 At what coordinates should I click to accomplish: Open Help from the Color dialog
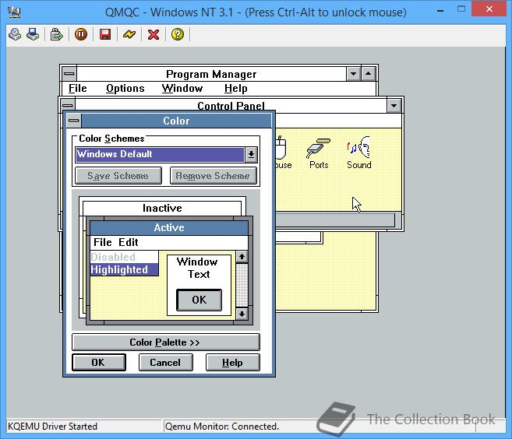[x=232, y=363]
